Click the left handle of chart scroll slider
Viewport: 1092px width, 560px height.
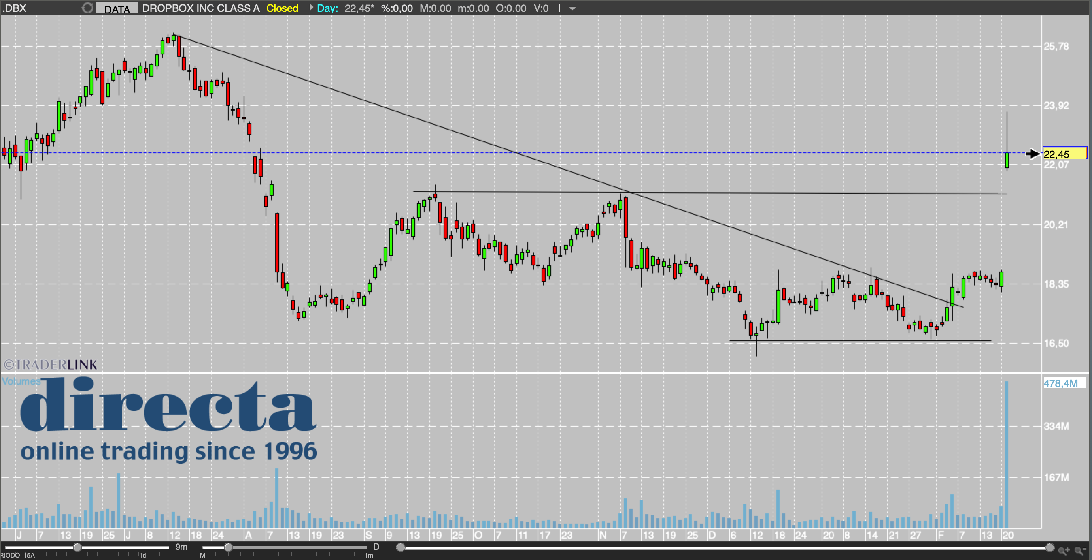coord(401,547)
